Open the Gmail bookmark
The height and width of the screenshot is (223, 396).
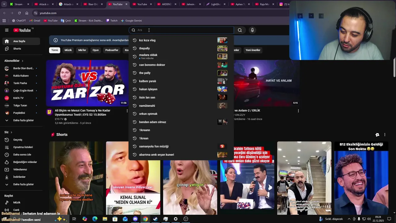click(x=35, y=21)
